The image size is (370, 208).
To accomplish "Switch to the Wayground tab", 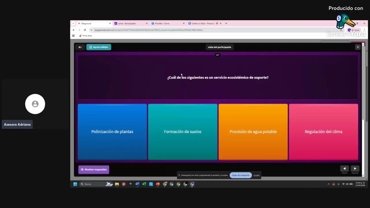I will click(x=94, y=23).
